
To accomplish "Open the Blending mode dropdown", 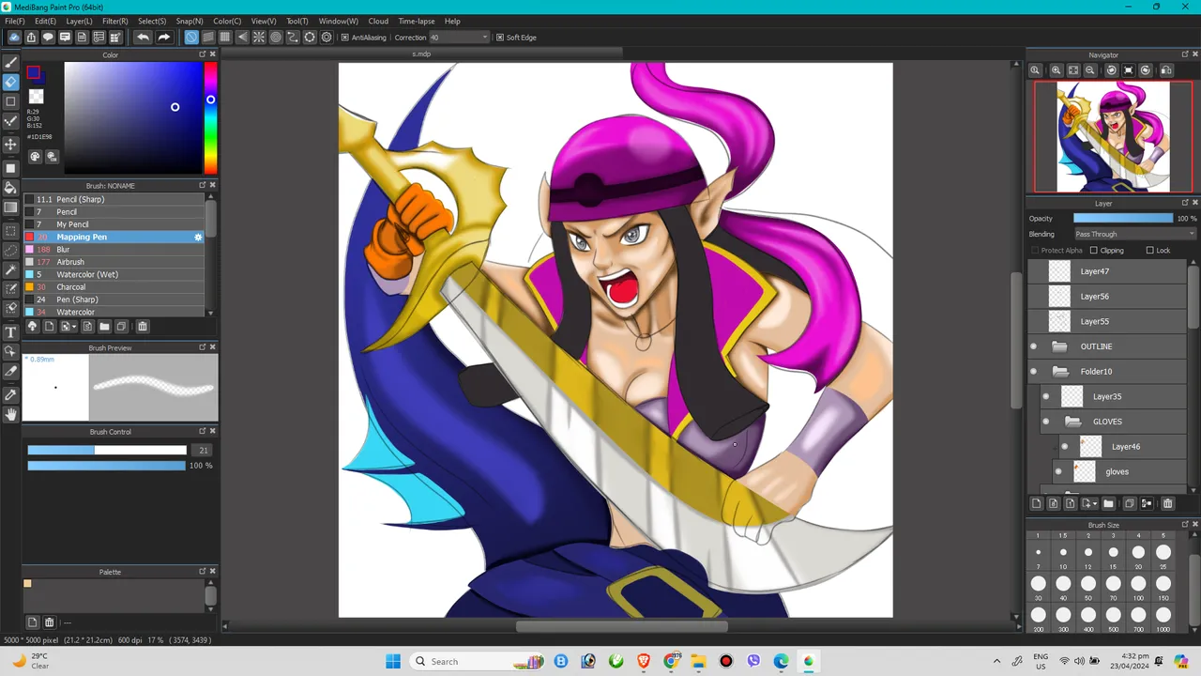I will 1135,234.
